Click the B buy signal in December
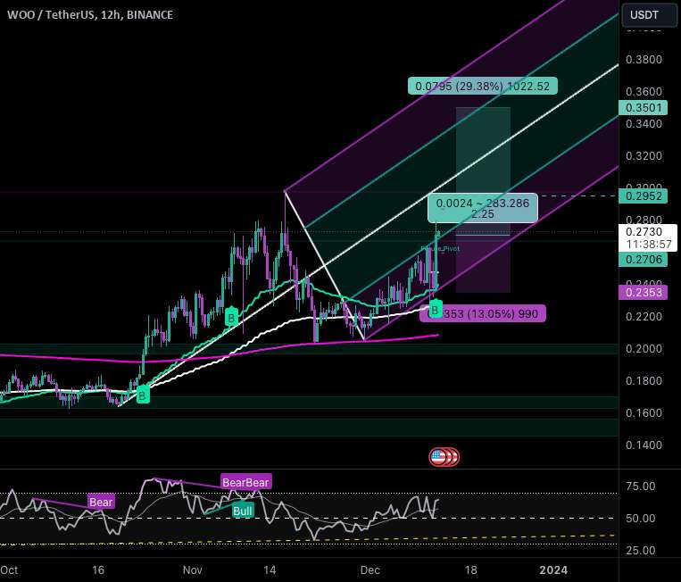The image size is (681, 582). tap(435, 311)
